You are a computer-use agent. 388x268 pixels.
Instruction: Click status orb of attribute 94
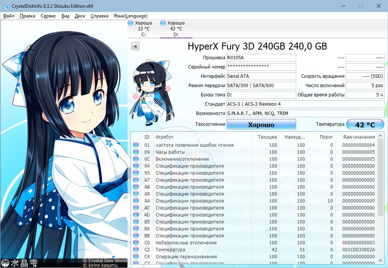pos(136,166)
